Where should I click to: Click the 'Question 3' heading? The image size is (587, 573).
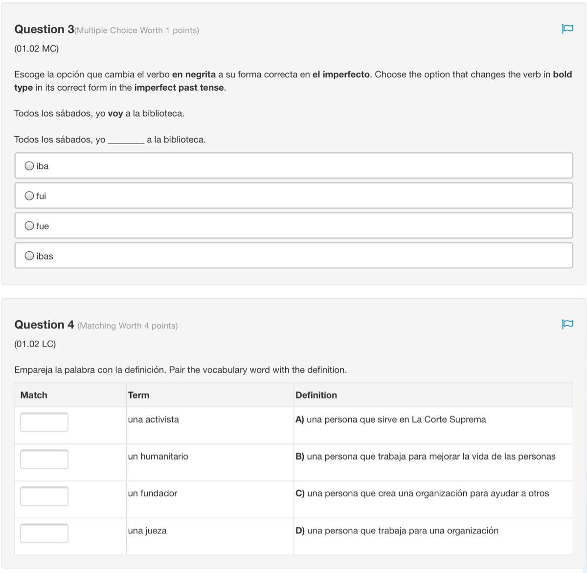44,29
